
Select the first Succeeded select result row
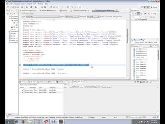(x=41, y=90)
